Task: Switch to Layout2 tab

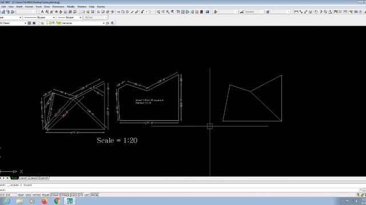Action: click(34, 178)
